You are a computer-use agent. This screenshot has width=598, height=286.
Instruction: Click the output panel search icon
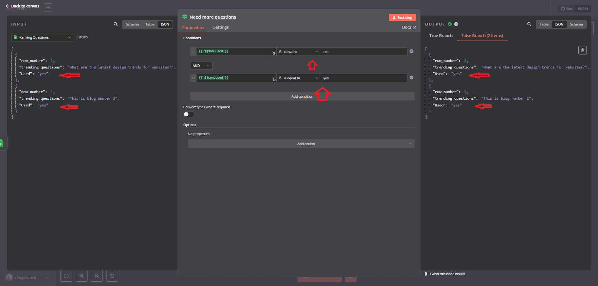pyautogui.click(x=529, y=24)
